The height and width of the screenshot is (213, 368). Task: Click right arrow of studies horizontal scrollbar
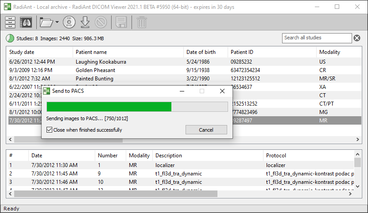coord(358,140)
